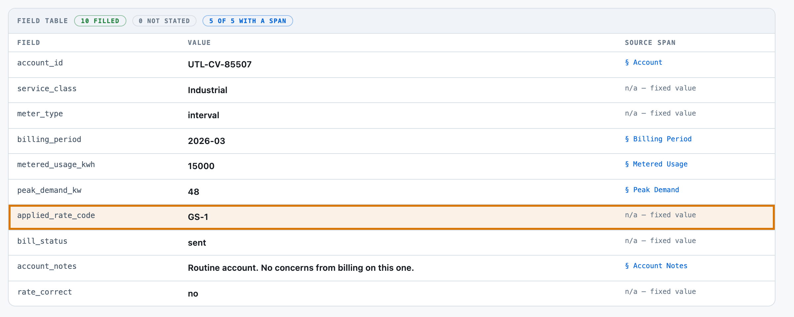
Task: Click the GS-1 rate code value
Action: click(x=198, y=217)
